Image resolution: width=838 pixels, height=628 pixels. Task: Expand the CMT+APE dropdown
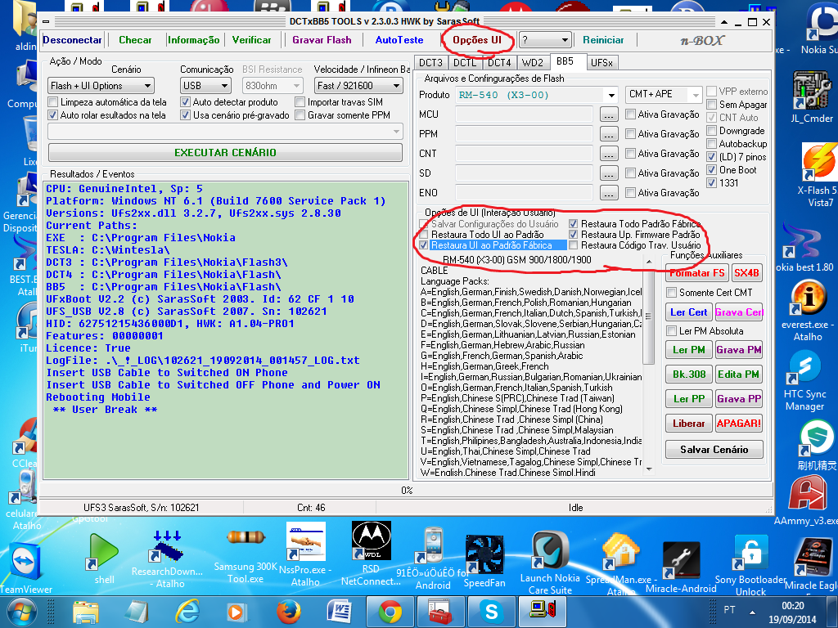click(x=663, y=95)
